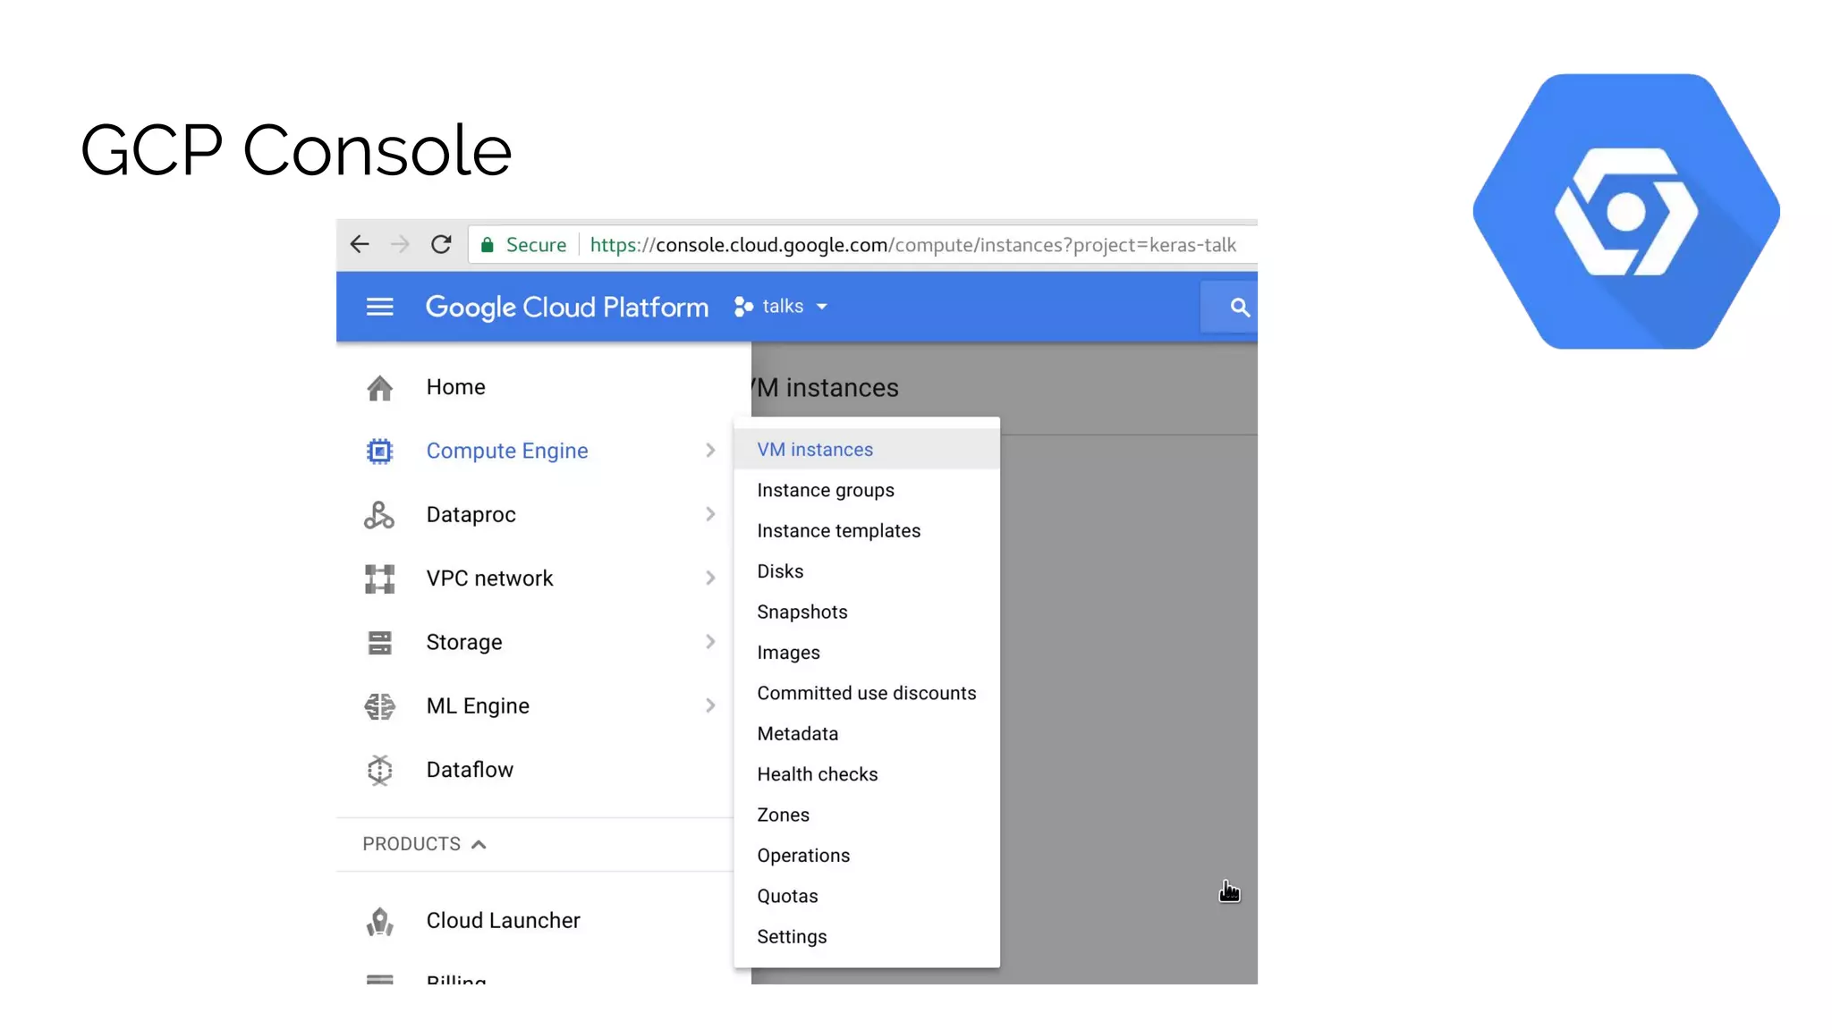Open ML Engine in the sidebar
The image size is (1832, 1030).
(478, 706)
